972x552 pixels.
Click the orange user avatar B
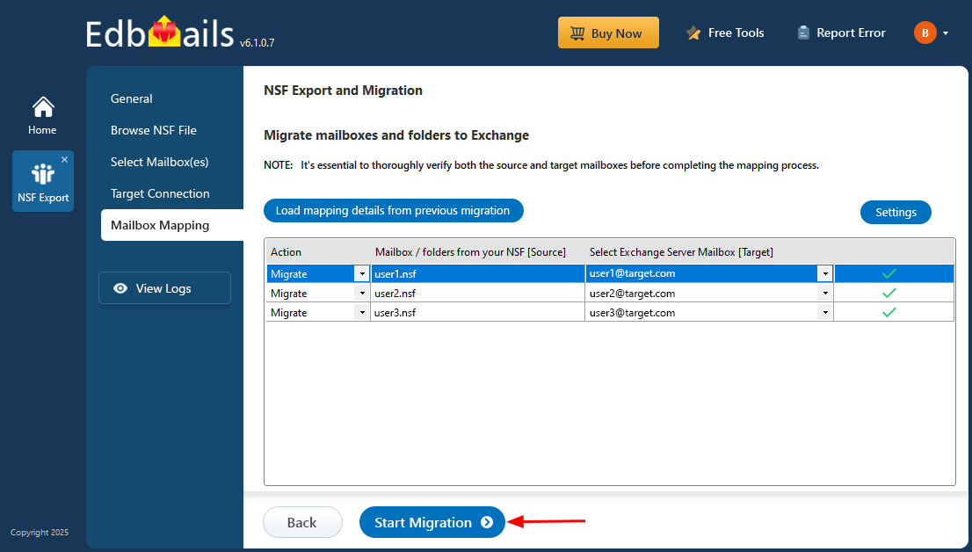925,33
